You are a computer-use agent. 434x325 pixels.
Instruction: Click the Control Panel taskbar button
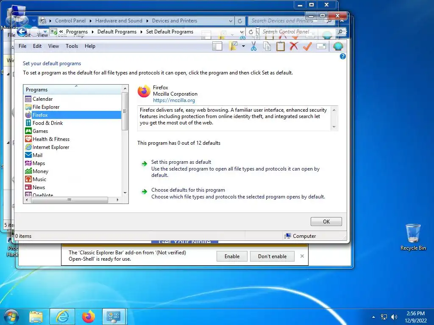click(114, 317)
